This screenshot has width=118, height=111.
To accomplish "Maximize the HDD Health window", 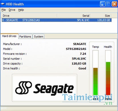I will pos(109,4).
